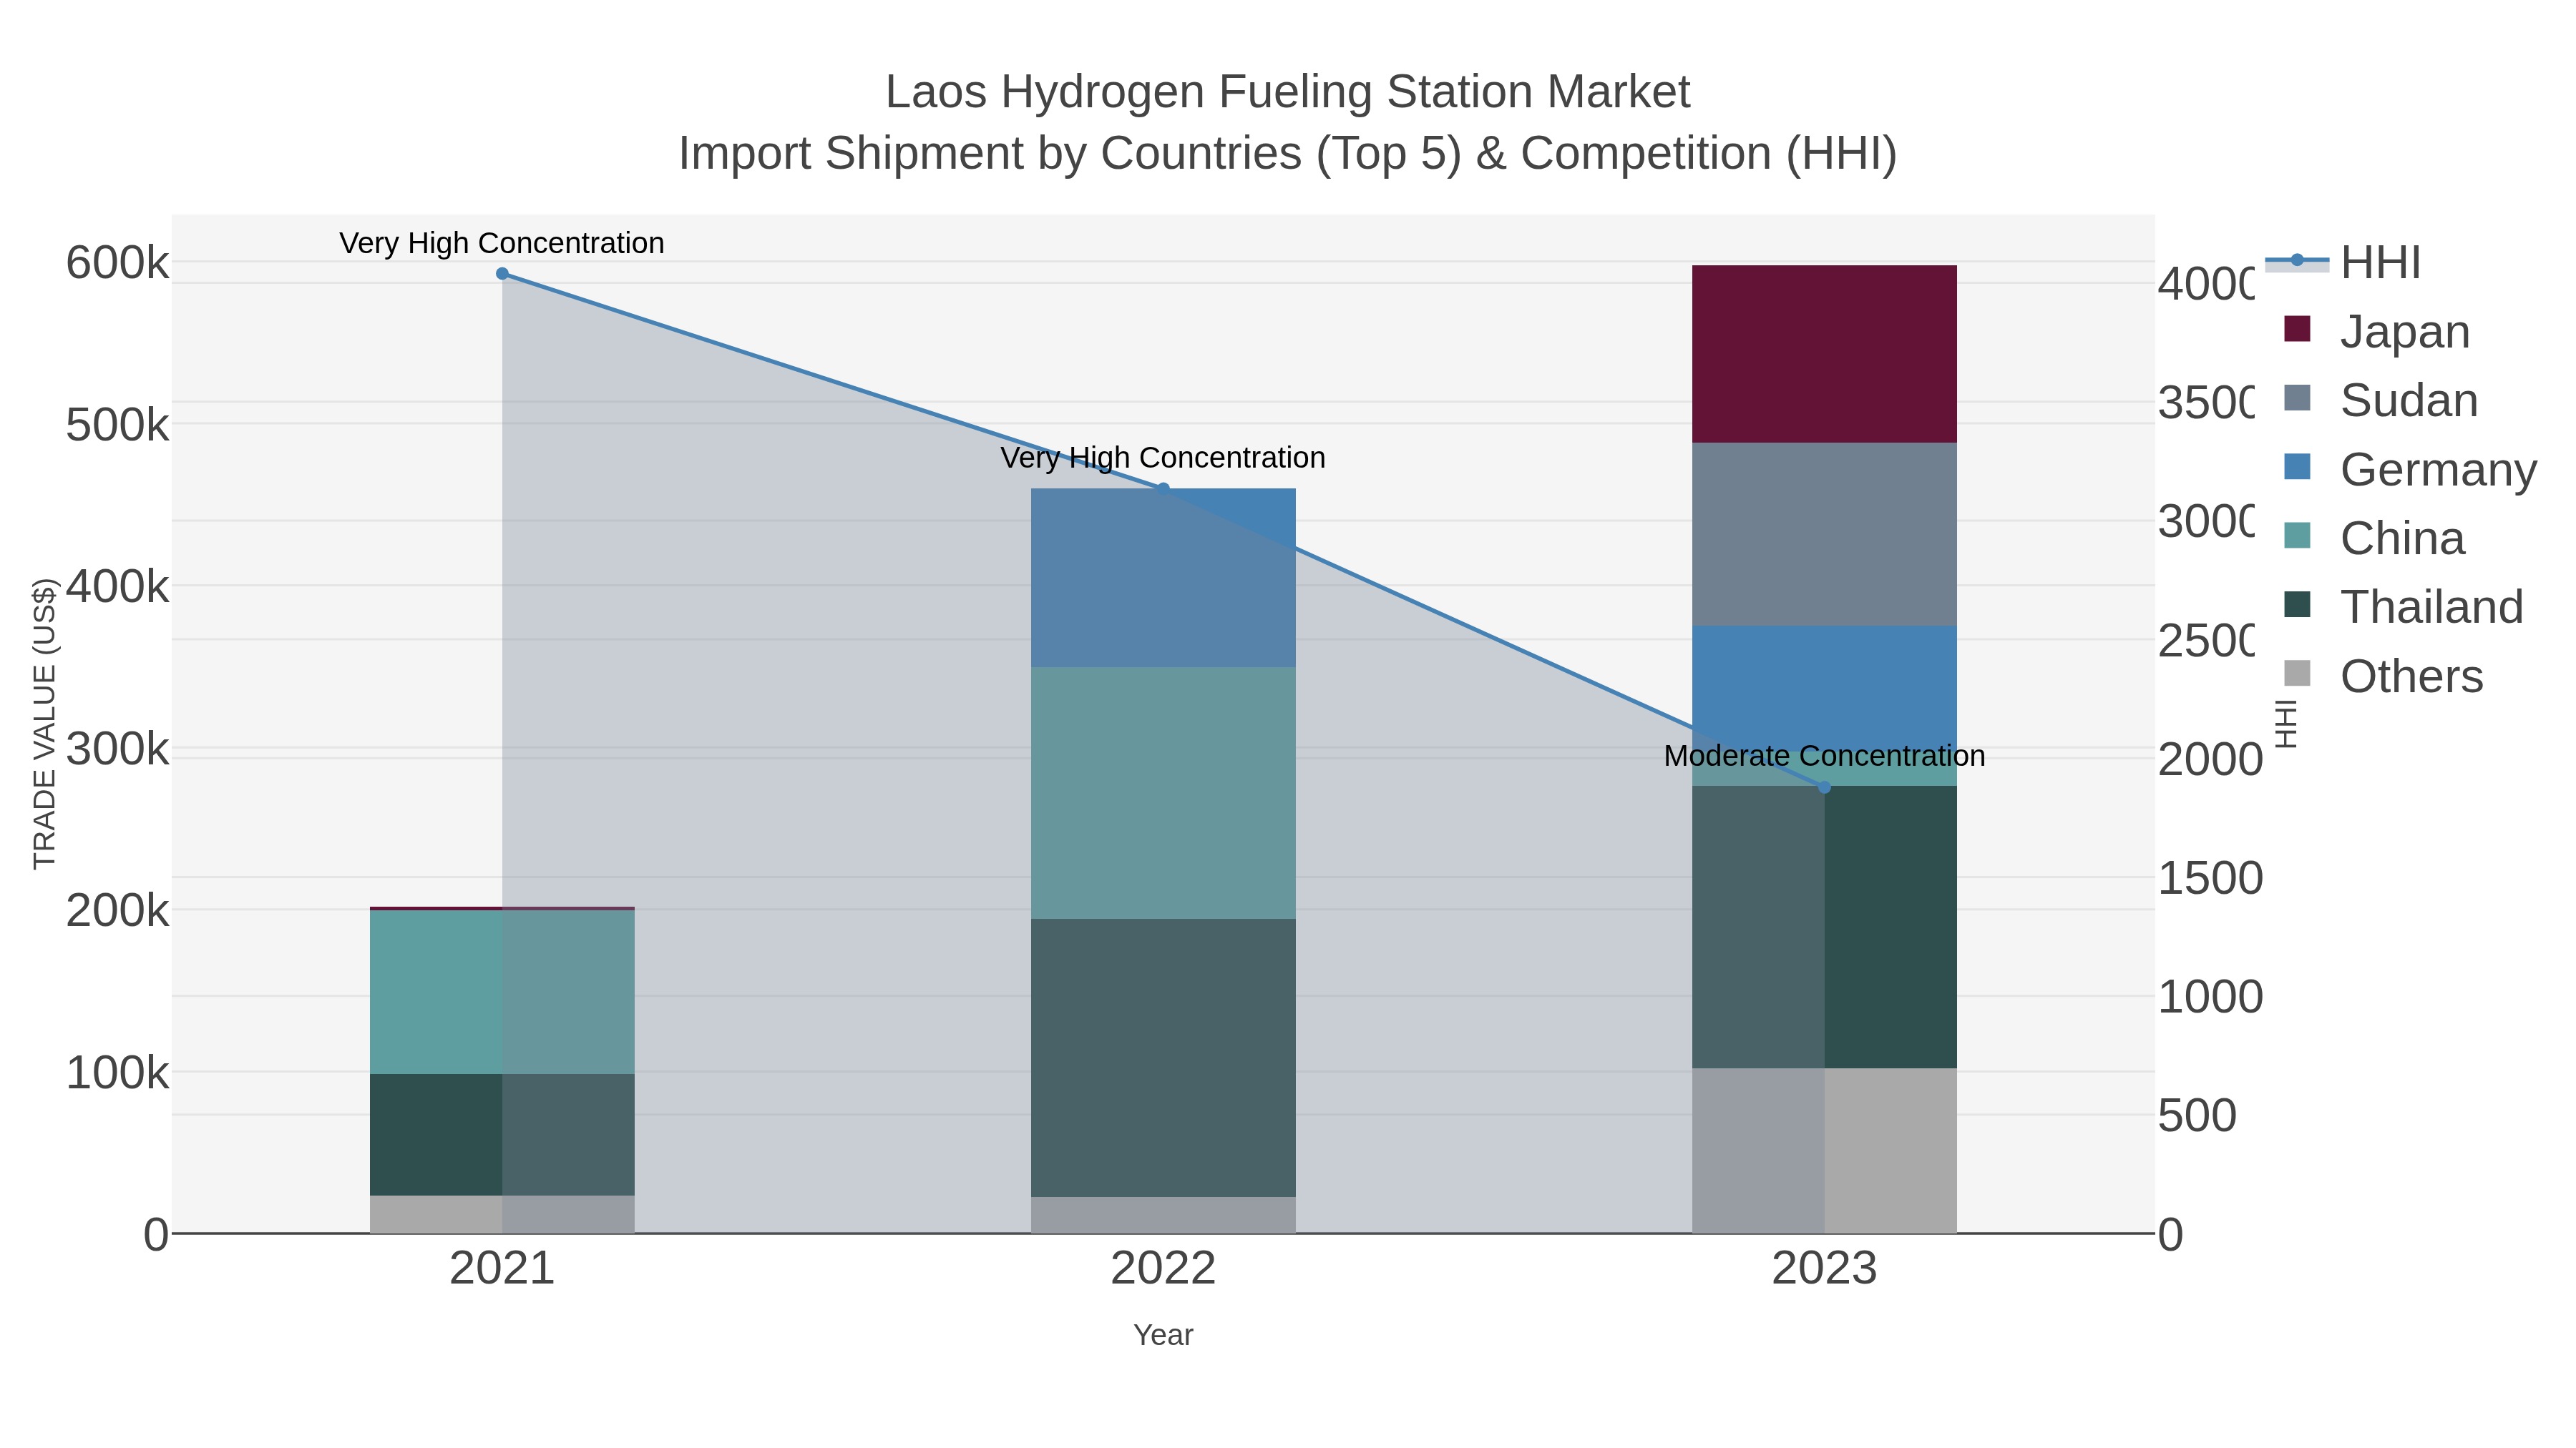Select the Sudan segment in 2023 bar
Viewport: 2576px width, 1448px height.
[1824, 535]
